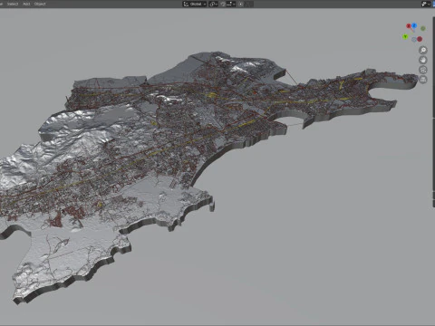Screen dimensions: 435x326
Task: Toggle the snap magnet icon
Action: pyautogui.click(x=223, y=4)
